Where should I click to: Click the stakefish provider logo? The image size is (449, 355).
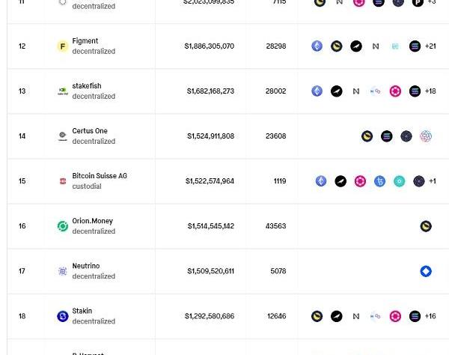click(x=63, y=91)
